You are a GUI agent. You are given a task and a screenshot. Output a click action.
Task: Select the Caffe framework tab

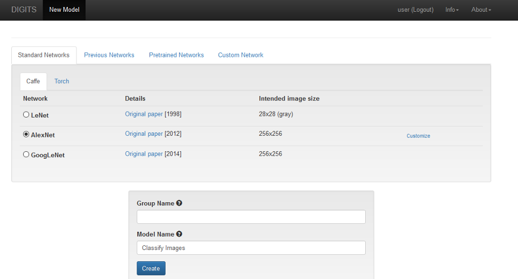33,81
